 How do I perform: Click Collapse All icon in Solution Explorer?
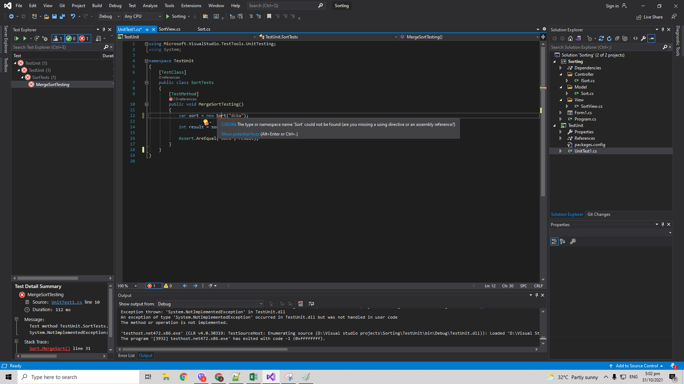coord(617,38)
